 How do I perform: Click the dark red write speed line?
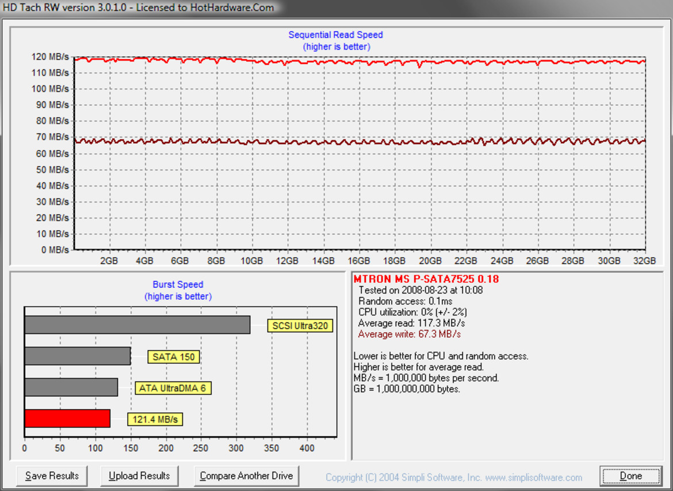tap(360, 142)
